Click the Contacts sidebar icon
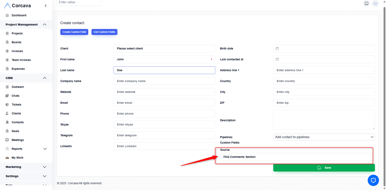The height and width of the screenshot is (190, 386). coord(7,122)
